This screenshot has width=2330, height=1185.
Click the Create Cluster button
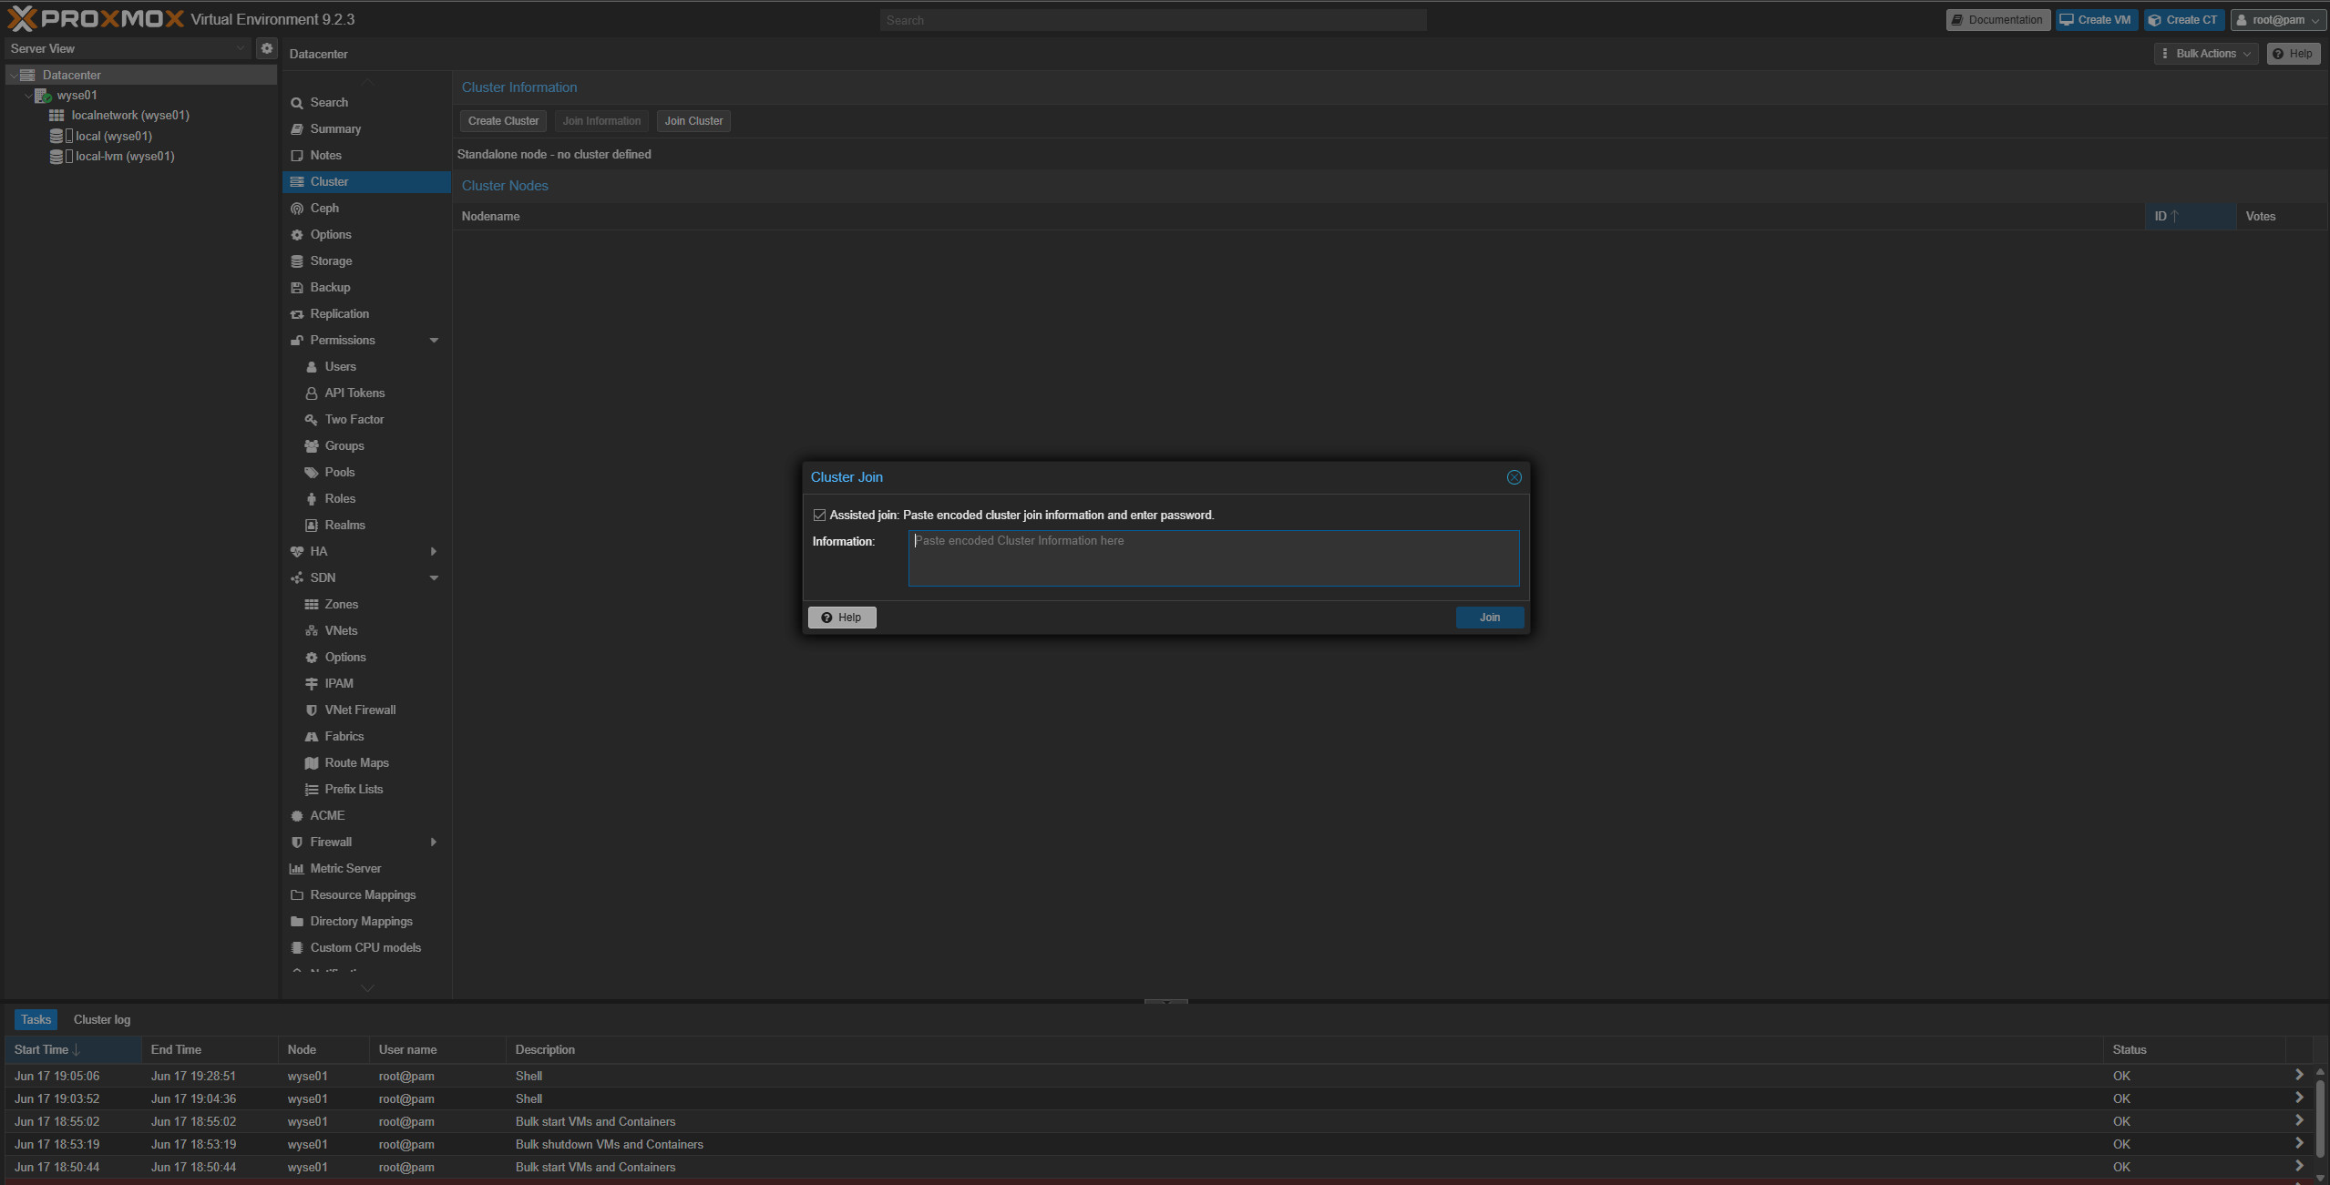(503, 121)
